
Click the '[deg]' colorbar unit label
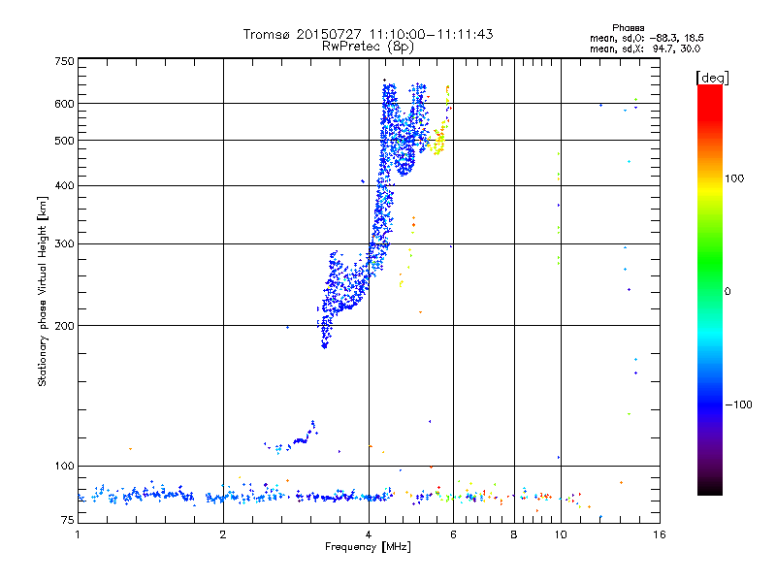pos(712,78)
